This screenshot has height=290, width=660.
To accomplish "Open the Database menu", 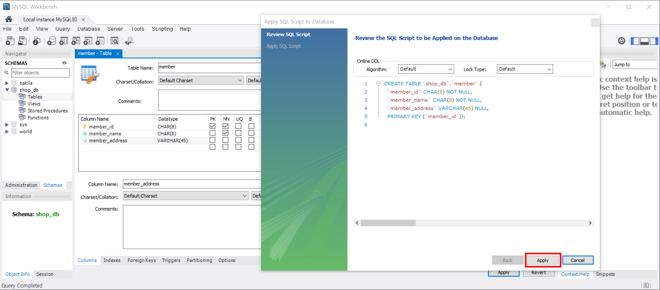I will [x=89, y=29].
